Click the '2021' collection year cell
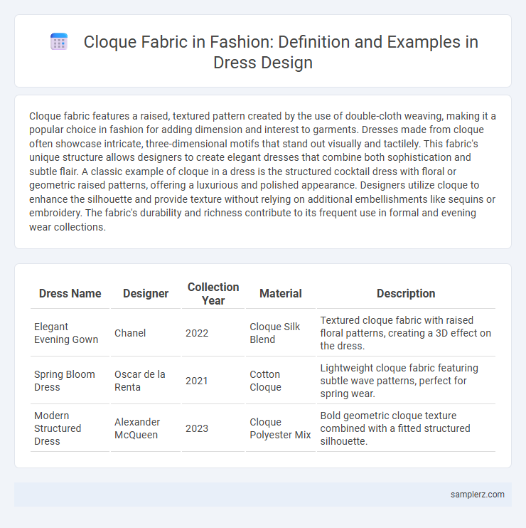The image size is (526, 528). 213,381
